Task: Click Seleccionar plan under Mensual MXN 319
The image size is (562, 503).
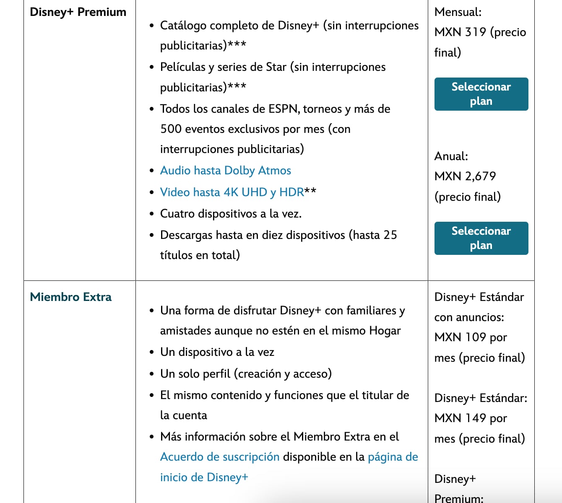Action: pos(481,94)
